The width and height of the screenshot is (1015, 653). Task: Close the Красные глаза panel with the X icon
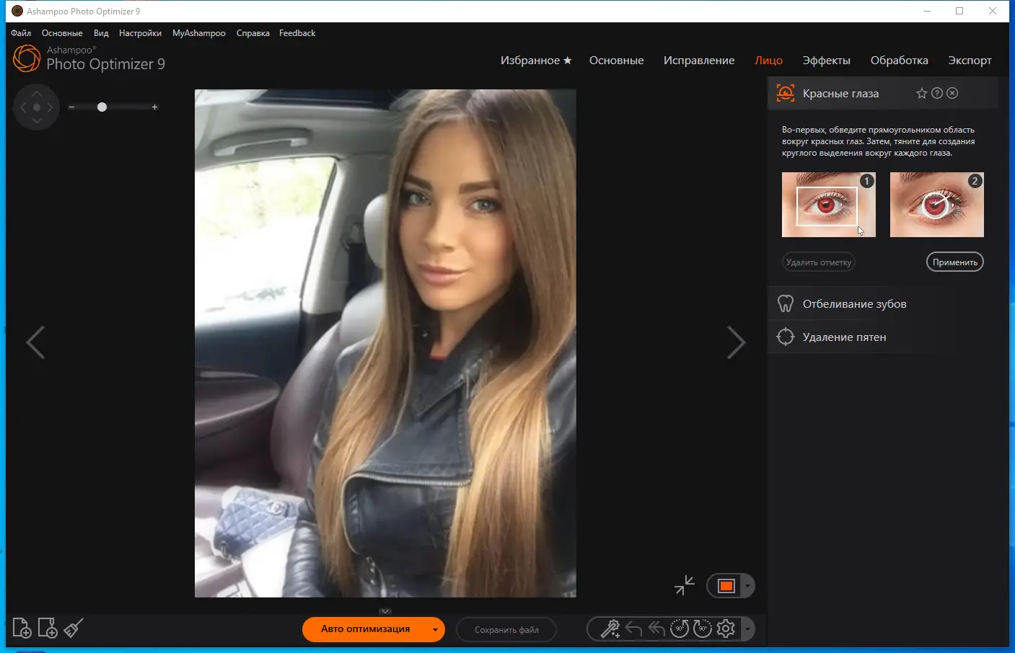[952, 93]
